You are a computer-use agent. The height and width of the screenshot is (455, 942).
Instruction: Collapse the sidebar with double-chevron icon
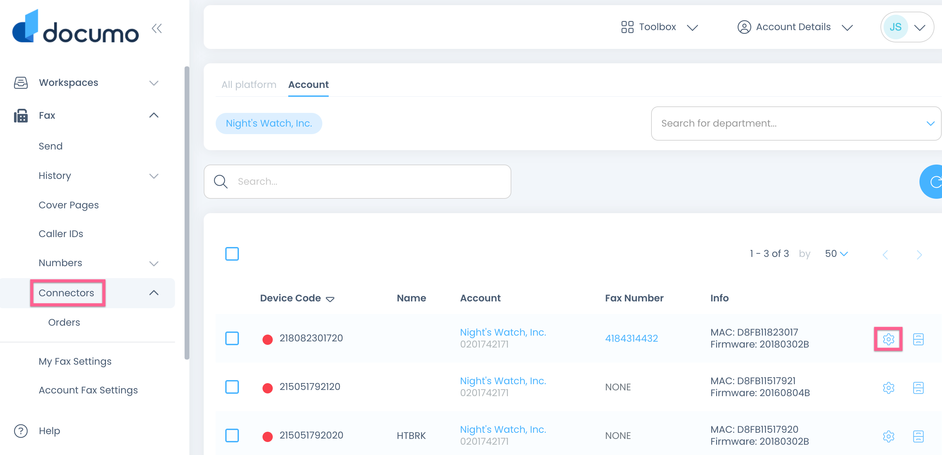tap(157, 28)
